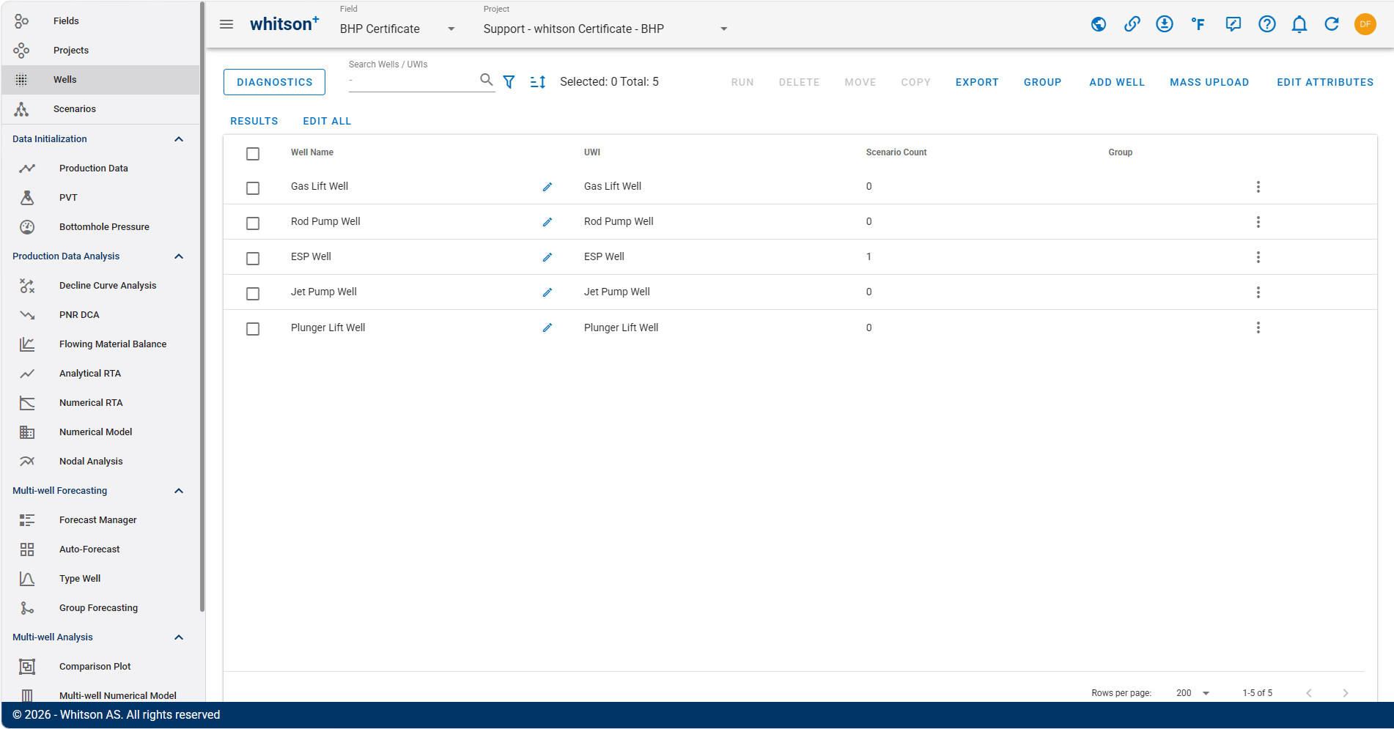This screenshot has width=1394, height=729.
Task: Open the feedback chat icon
Action: coord(1233,24)
